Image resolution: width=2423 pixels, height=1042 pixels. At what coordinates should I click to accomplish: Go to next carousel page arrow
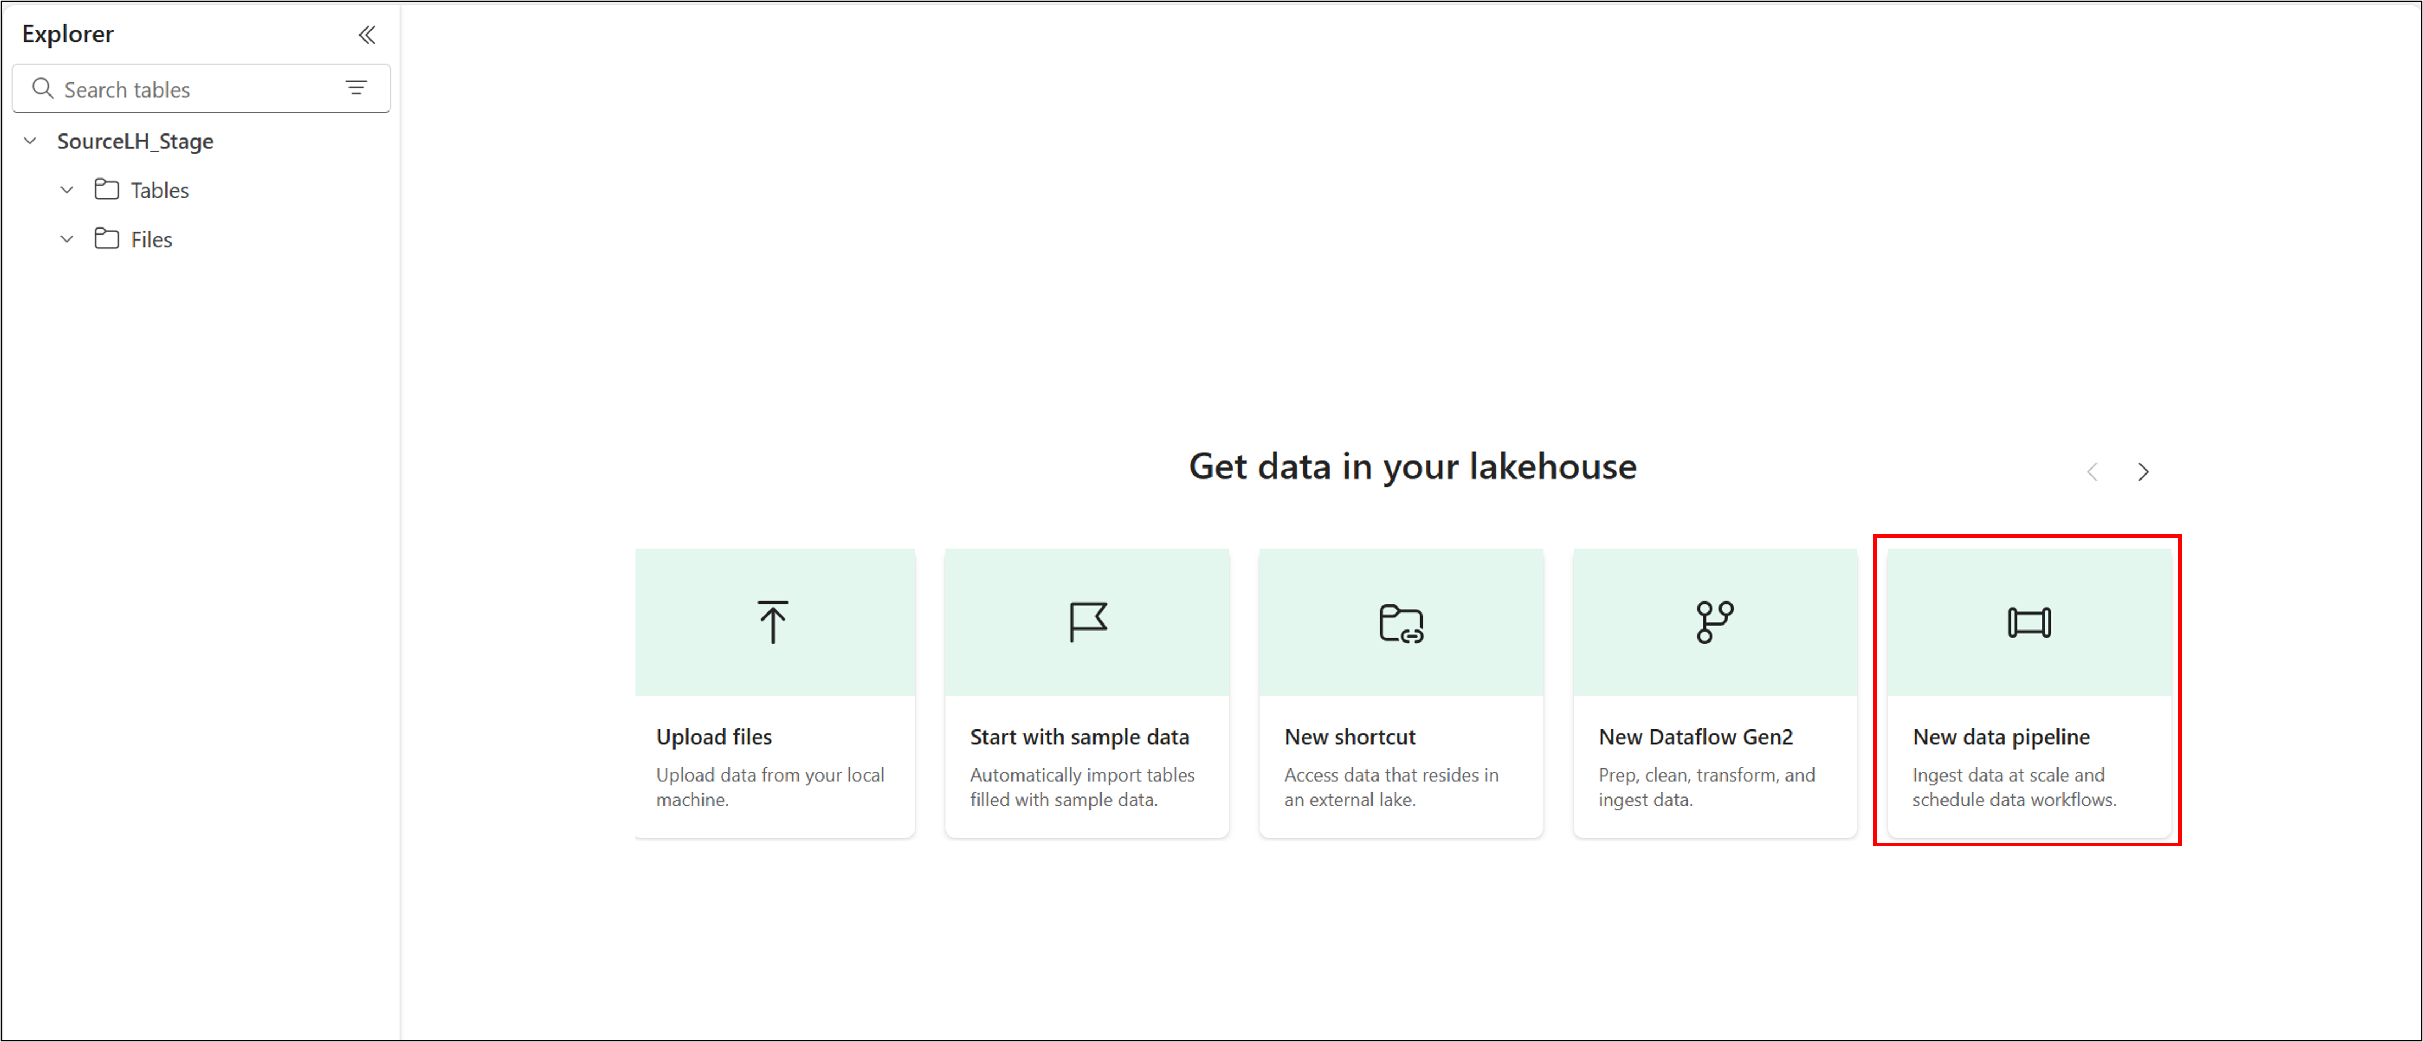click(2143, 472)
